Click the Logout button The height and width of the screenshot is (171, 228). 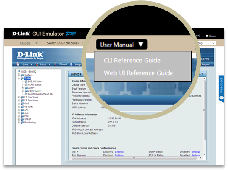(206, 64)
